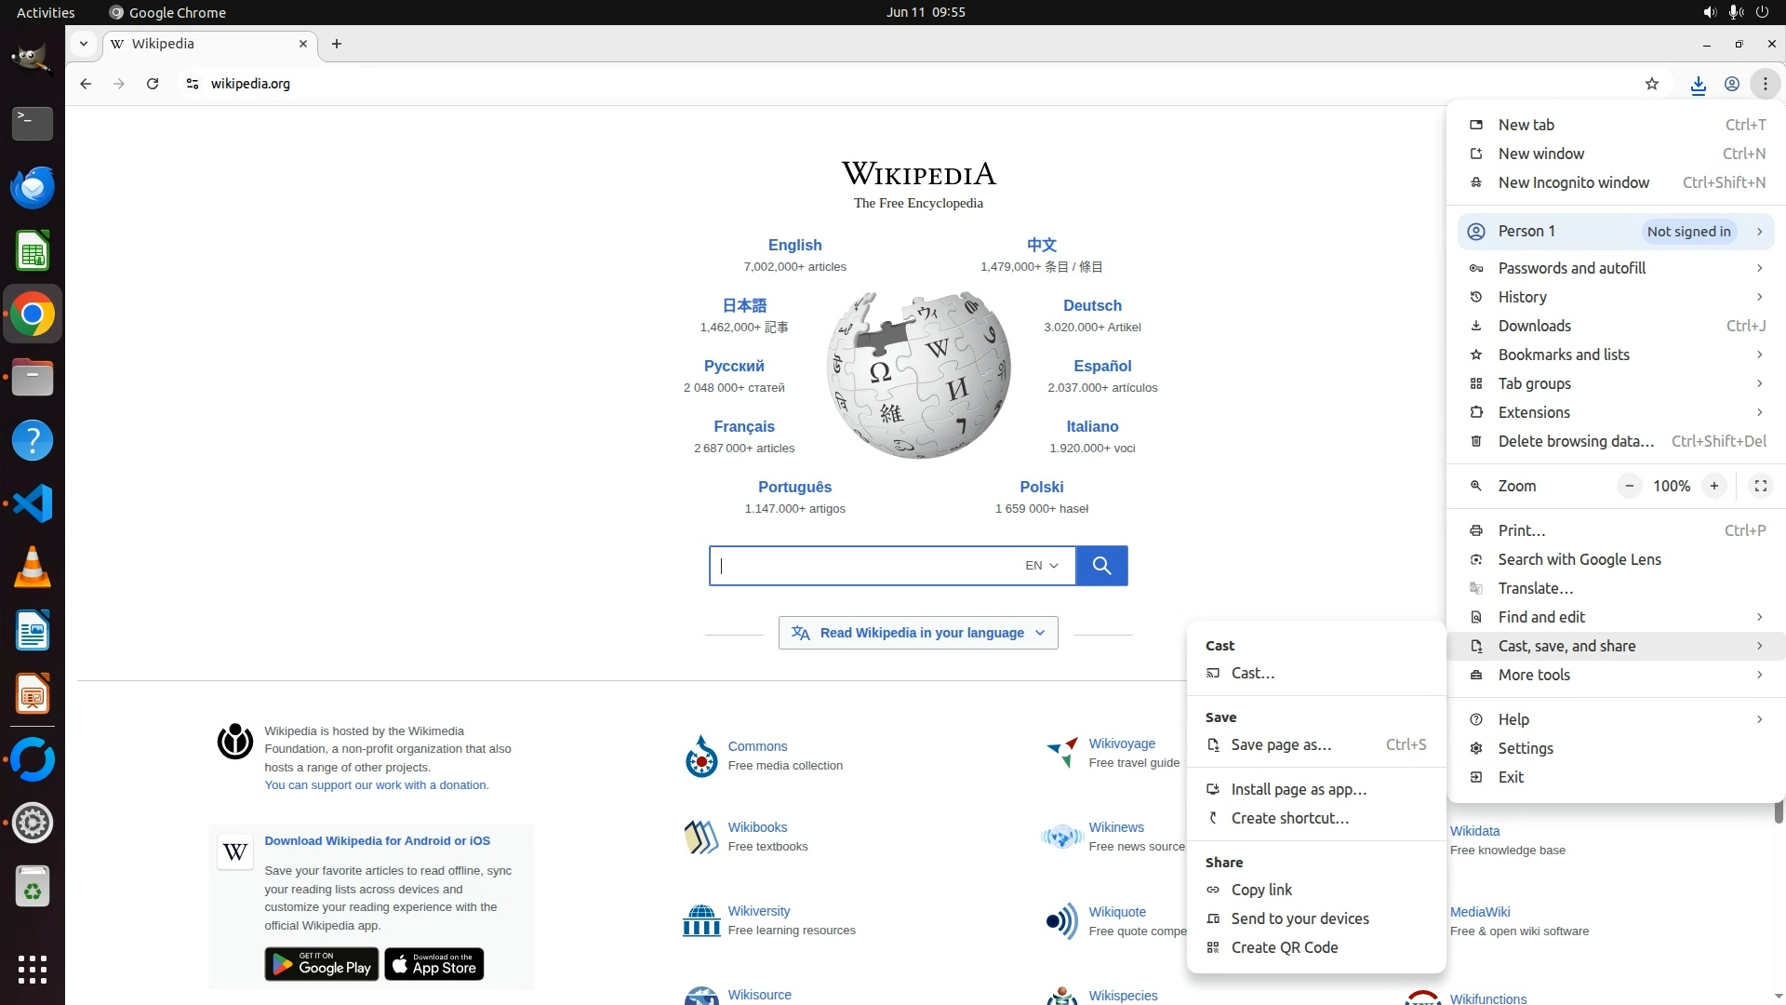This screenshot has width=1786, height=1005.
Task: Click the blue Wikipedia search magnifier button
Action: pos(1101,566)
